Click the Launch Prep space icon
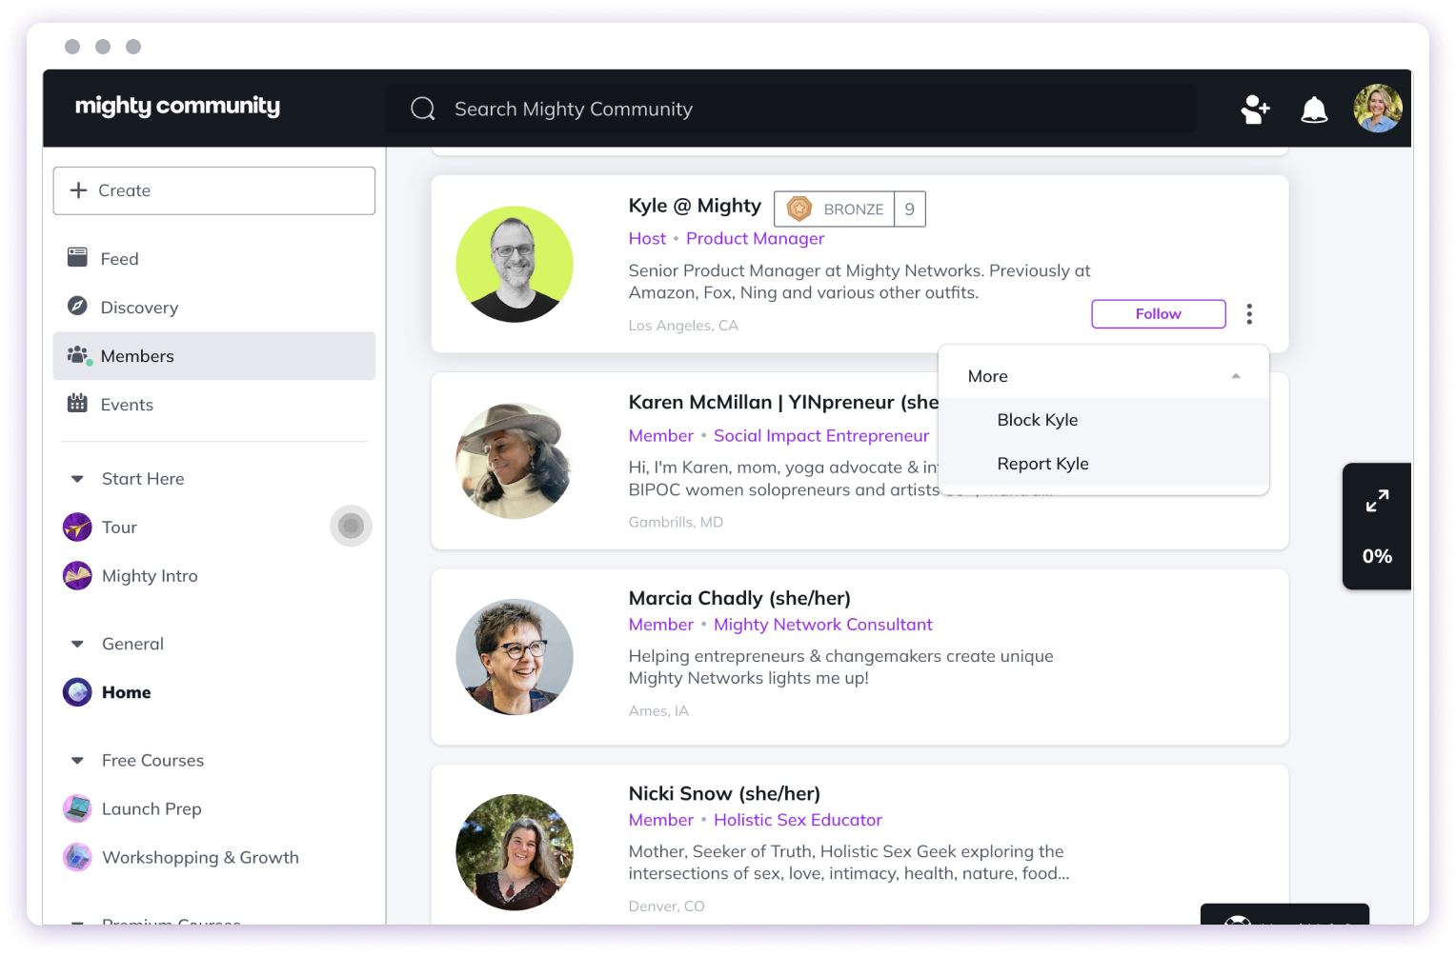 77,808
